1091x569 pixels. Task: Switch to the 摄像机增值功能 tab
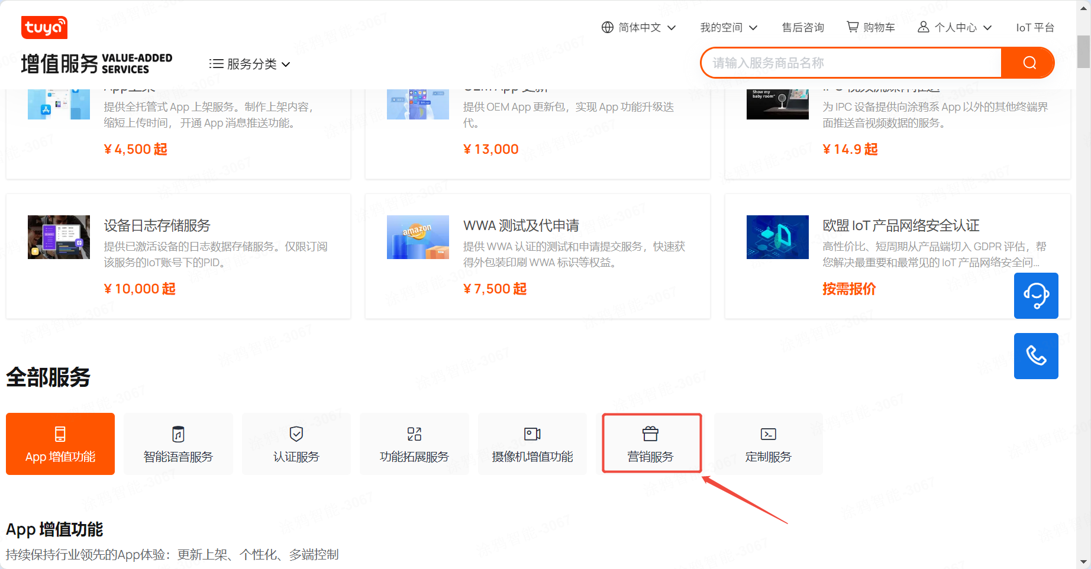point(532,444)
